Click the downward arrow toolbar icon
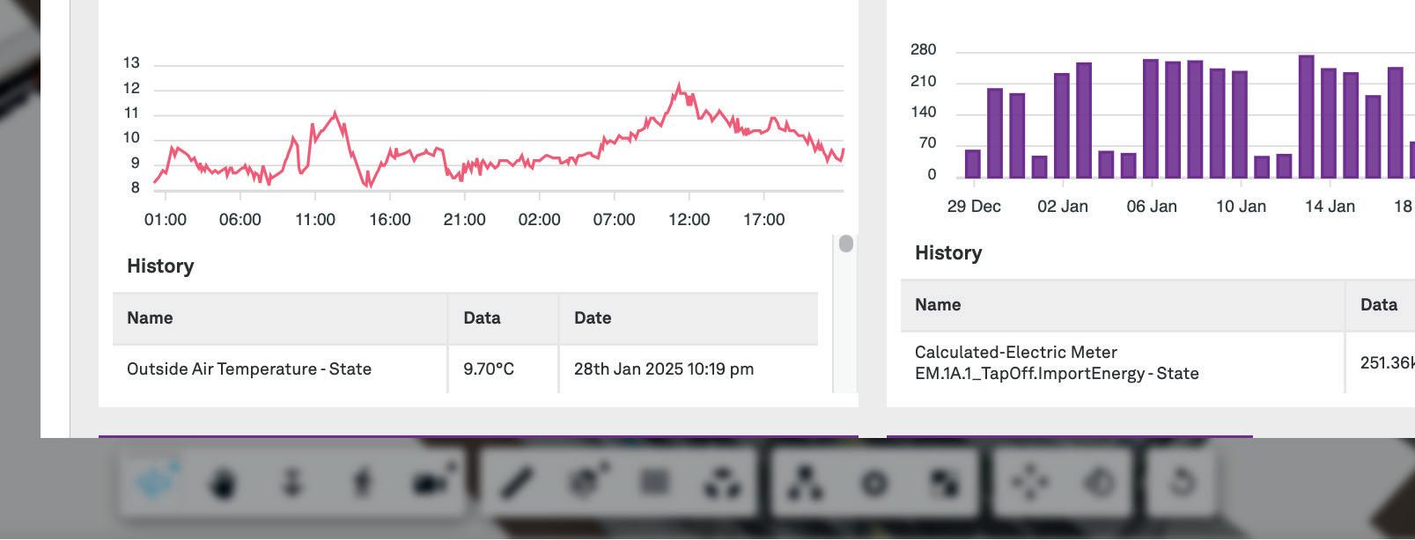This screenshot has width=1415, height=540. click(x=292, y=483)
